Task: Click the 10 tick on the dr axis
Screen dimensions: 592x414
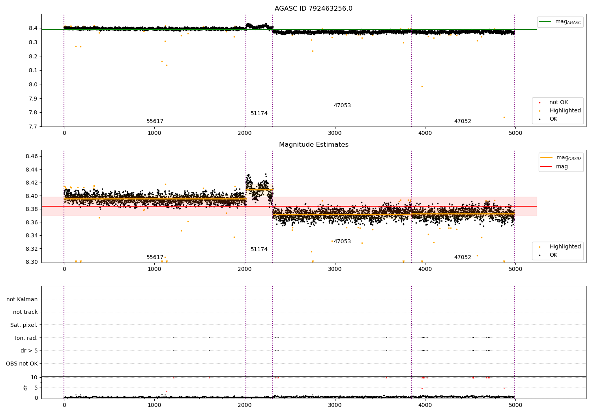Action: [x=34, y=378]
